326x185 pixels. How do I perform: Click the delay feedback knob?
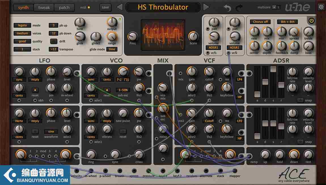[282, 46]
